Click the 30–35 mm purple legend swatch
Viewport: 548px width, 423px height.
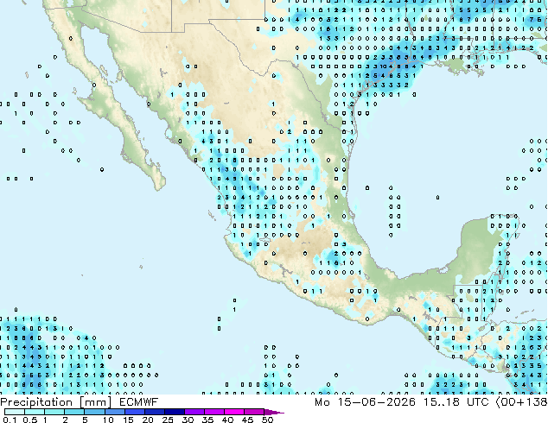coord(194,412)
